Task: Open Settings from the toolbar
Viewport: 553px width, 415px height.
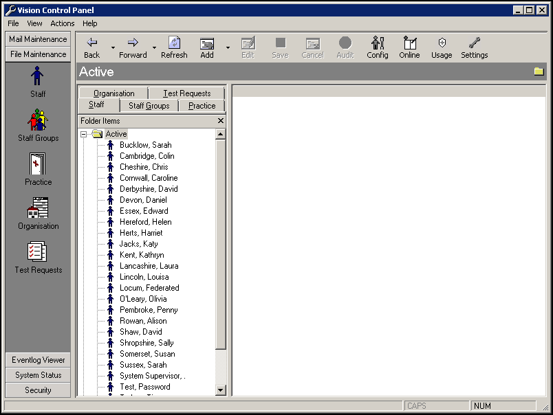Action: (474, 47)
